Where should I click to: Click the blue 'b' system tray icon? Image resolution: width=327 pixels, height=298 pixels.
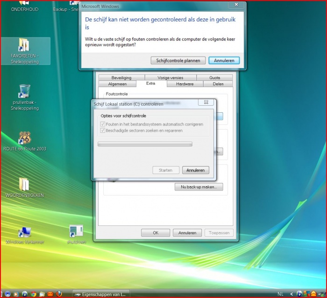299,294
